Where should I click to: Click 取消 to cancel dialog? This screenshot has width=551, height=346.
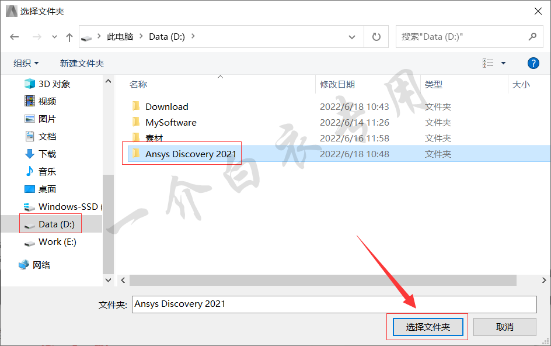[505, 327]
